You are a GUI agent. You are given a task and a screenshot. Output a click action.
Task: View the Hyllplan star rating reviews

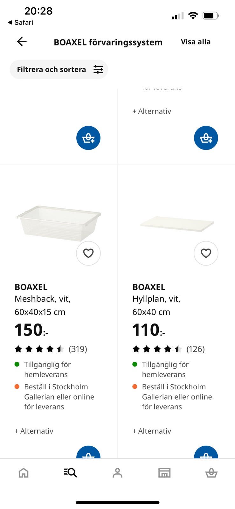pyautogui.click(x=168, y=349)
